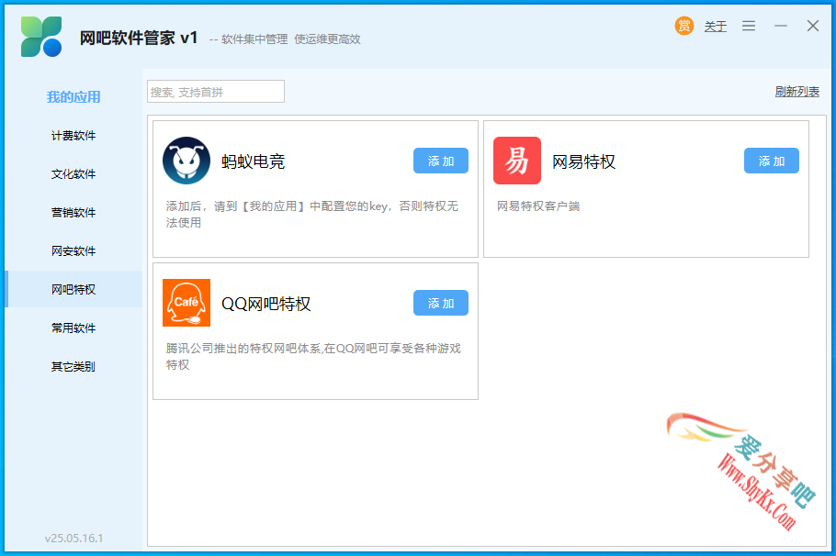Click the 网吧软件管家 v1 title
Viewport: 836px width, 556px height.
(x=139, y=38)
